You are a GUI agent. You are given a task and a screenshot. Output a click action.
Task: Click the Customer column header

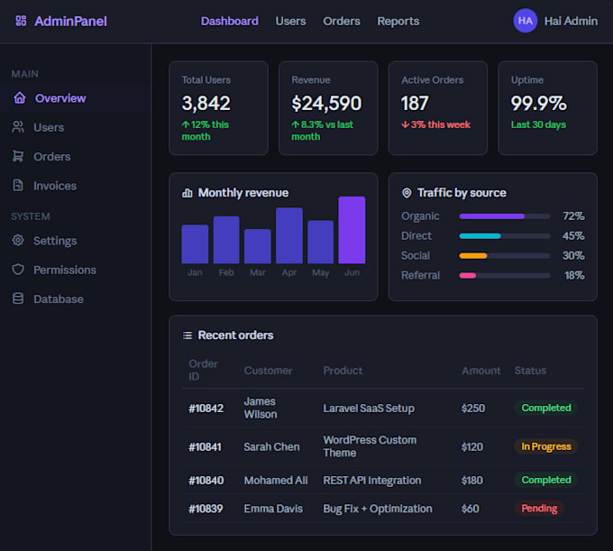[269, 371]
